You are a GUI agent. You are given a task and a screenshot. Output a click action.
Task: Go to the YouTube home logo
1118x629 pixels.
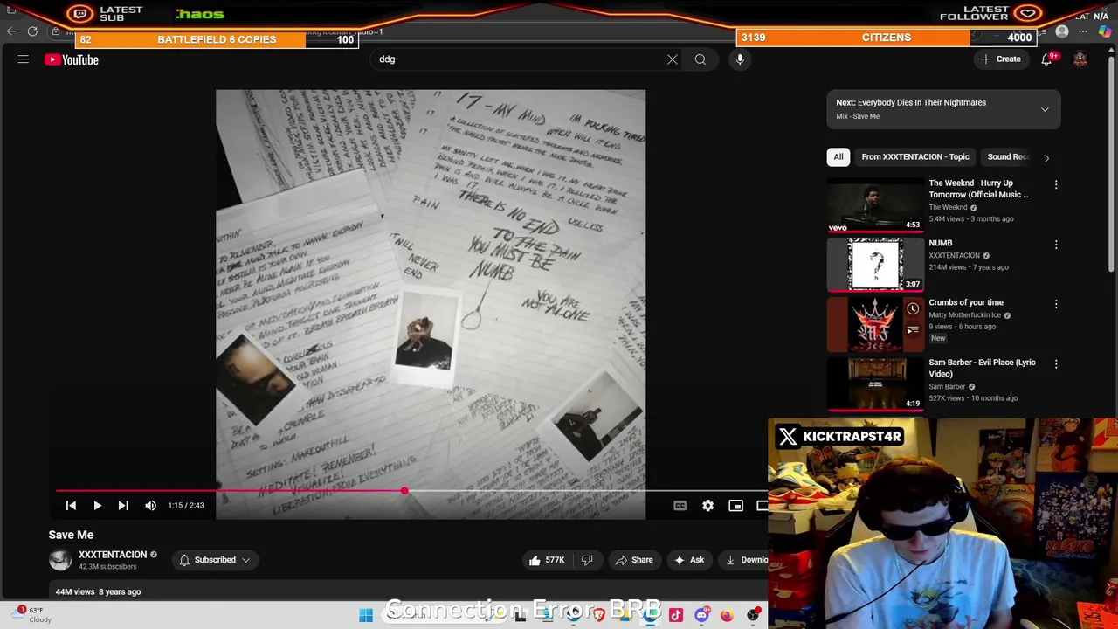click(x=72, y=59)
